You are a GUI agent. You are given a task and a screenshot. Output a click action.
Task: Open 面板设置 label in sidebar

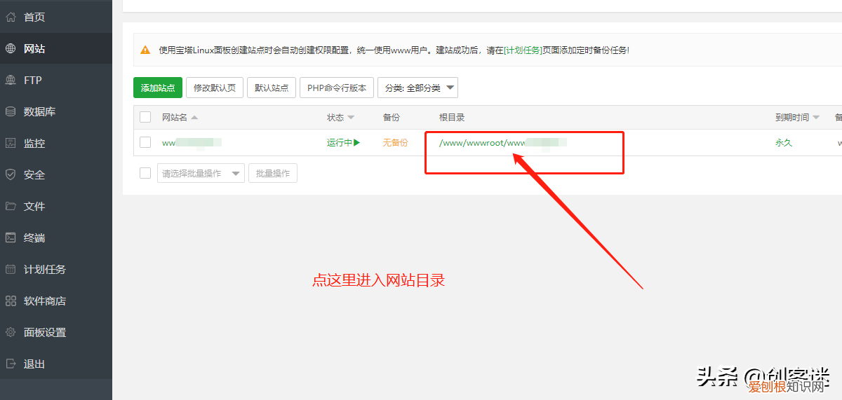pos(45,332)
